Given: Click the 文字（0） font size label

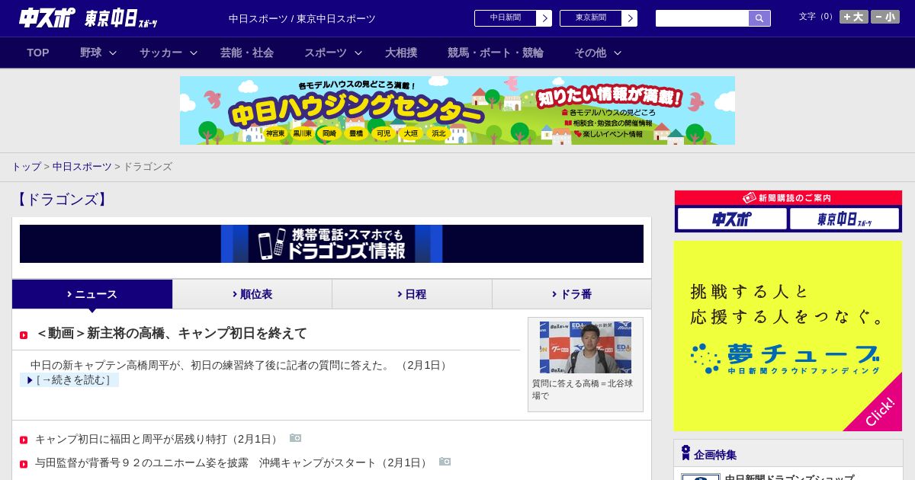Looking at the screenshot, I should (x=816, y=17).
